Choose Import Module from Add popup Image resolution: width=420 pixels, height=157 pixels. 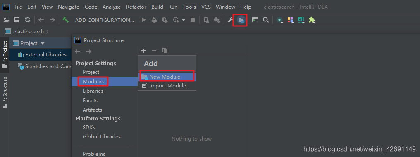click(167, 86)
